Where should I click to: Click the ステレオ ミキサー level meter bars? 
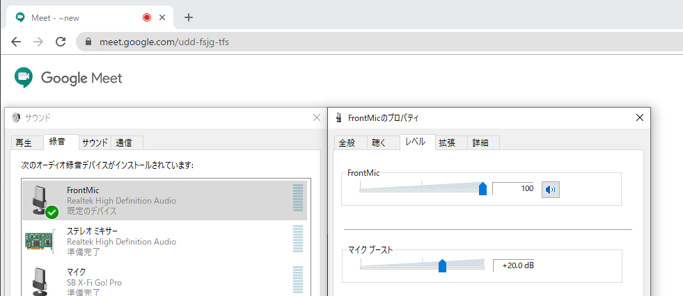(298, 238)
